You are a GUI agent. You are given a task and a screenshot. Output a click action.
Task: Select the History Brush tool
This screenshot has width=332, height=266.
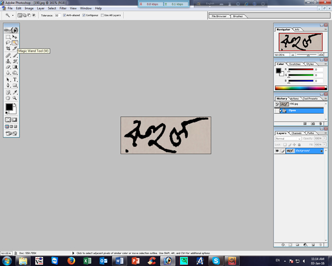click(x=14, y=61)
